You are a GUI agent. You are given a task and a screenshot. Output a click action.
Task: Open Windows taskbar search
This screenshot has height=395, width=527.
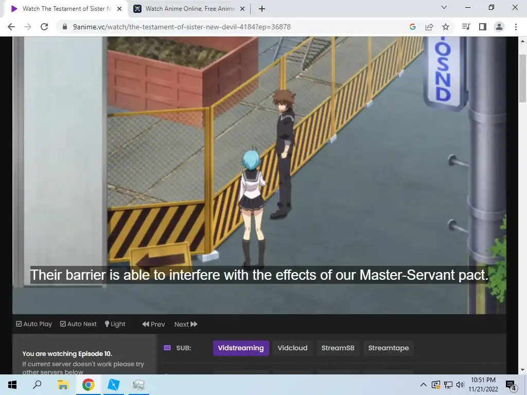tap(37, 385)
